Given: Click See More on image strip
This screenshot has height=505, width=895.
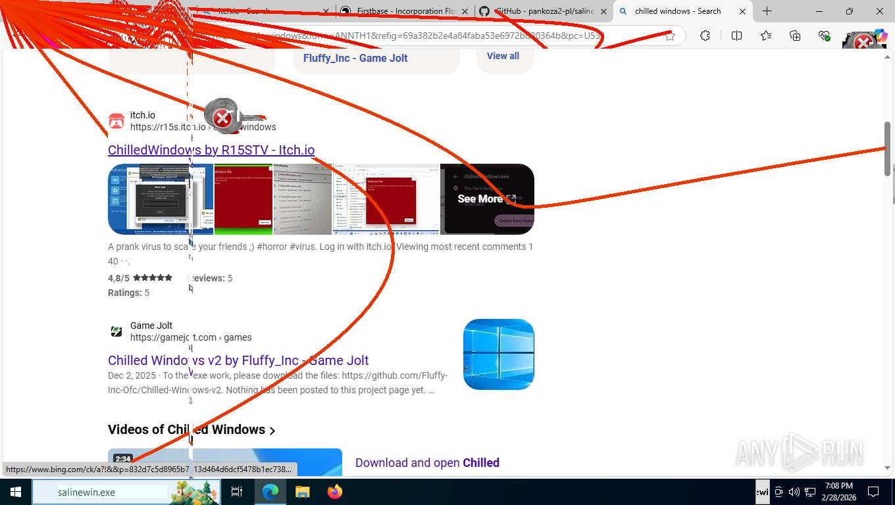Looking at the screenshot, I should (486, 199).
